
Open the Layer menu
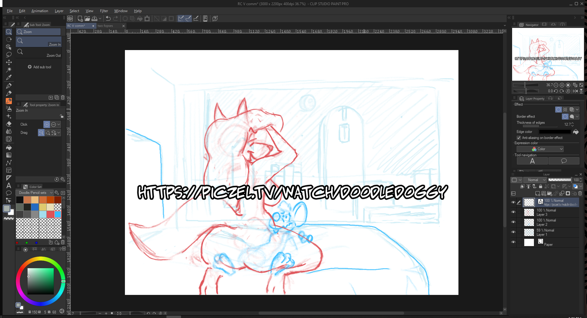59,11
